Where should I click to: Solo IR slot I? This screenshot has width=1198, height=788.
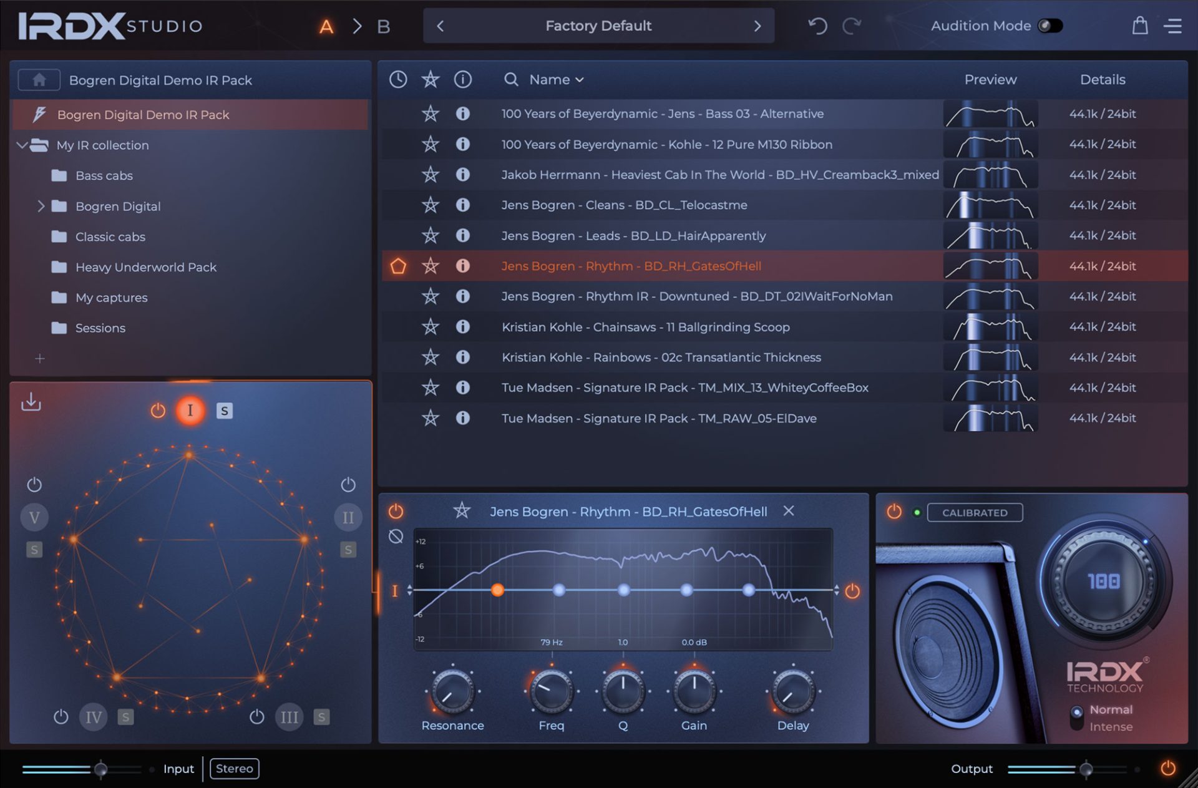[225, 411]
